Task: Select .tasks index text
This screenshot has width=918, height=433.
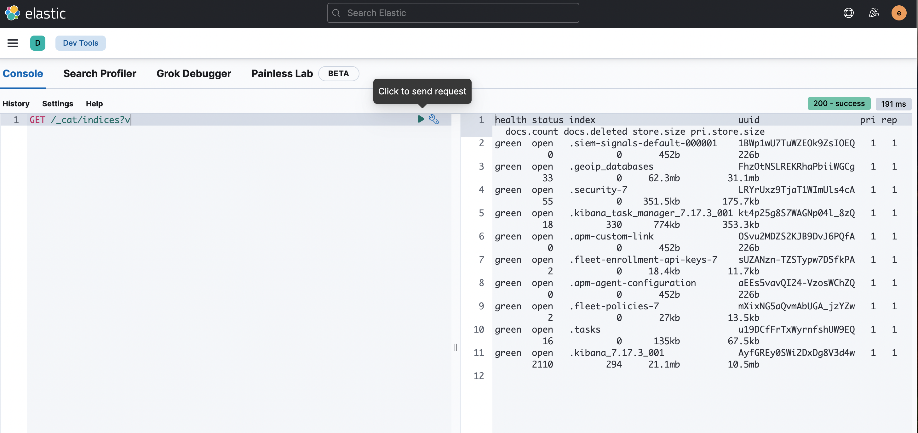Action: (585, 329)
